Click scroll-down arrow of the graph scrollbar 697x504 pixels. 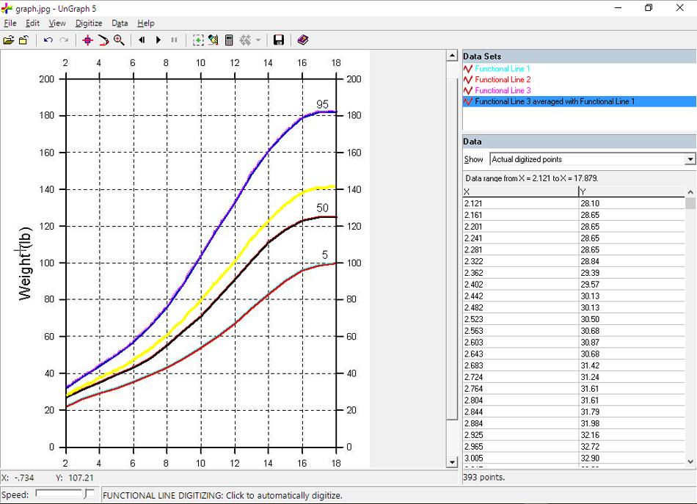tap(452, 462)
